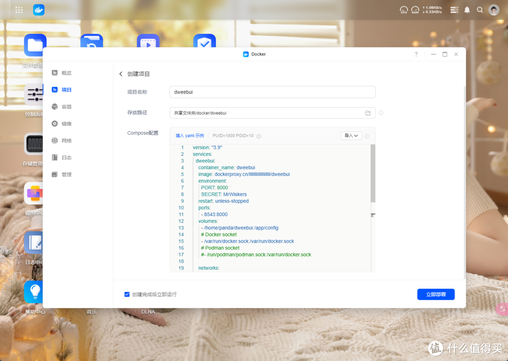508x361 pixels.
Task: Open the 管理 (Management) section
Action: (66, 174)
